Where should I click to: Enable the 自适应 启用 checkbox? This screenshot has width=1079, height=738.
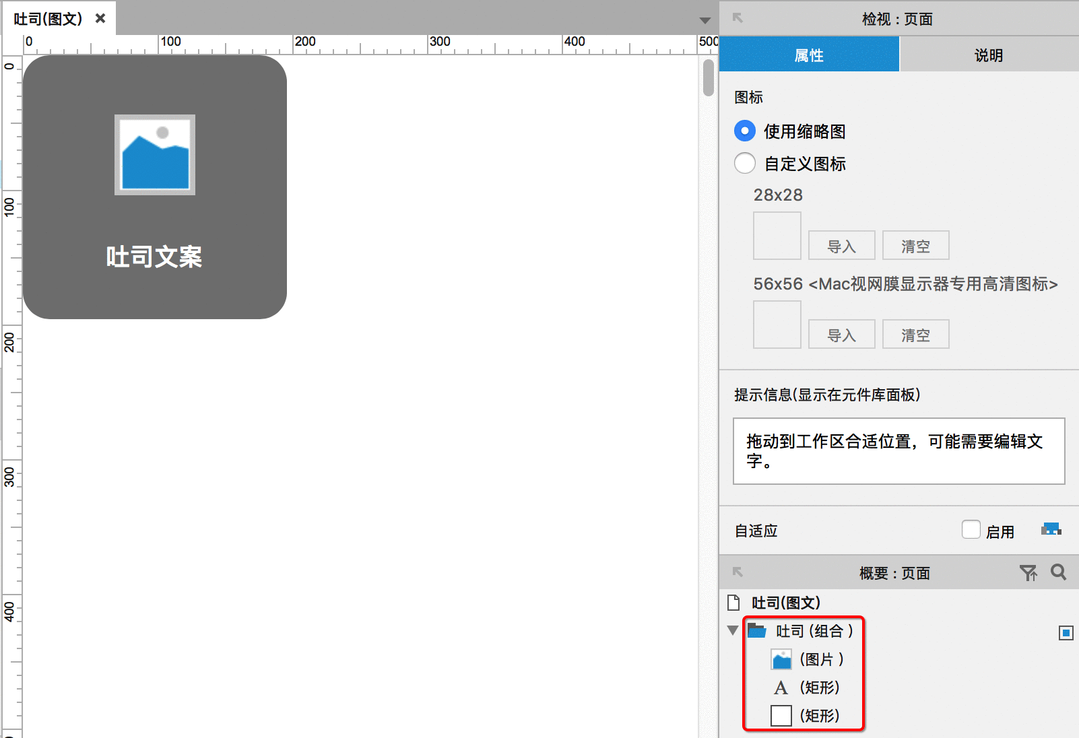[971, 530]
